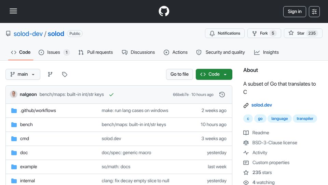This screenshot has width=328, height=185.
Task: Open the hamburger navigation menu
Action: [13, 11]
